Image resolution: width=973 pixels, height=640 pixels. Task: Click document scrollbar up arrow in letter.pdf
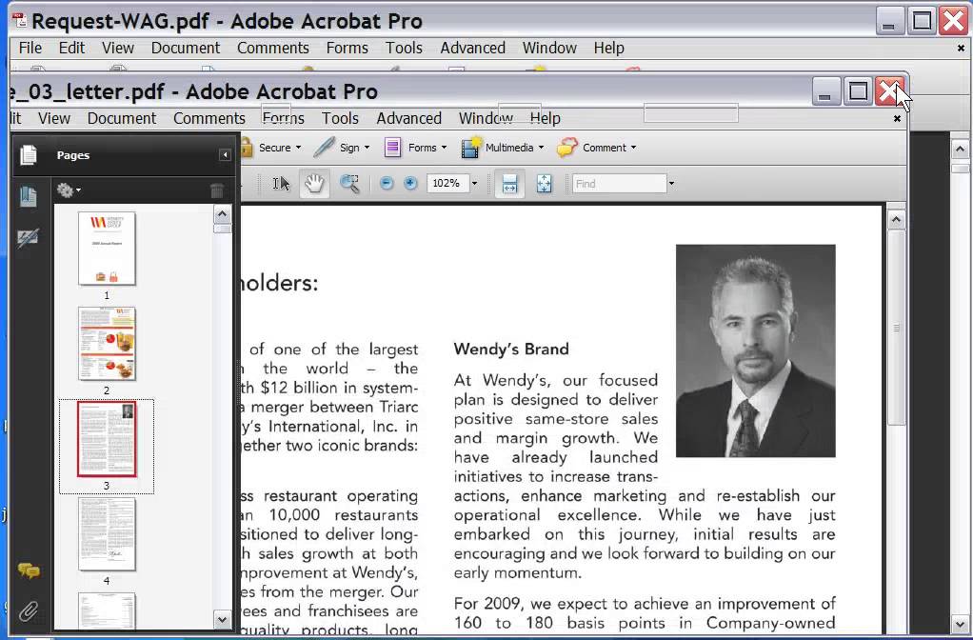[896, 220]
